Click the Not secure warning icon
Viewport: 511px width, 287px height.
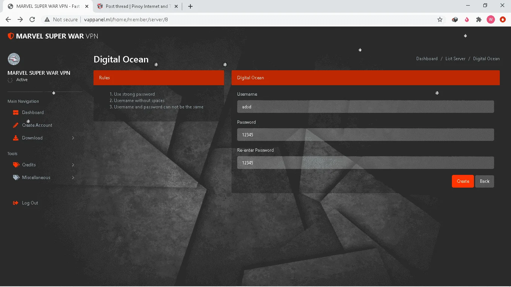click(47, 19)
